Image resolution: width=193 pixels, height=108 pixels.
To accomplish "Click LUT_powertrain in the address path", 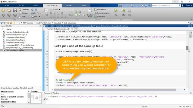I will click(x=70, y=23).
